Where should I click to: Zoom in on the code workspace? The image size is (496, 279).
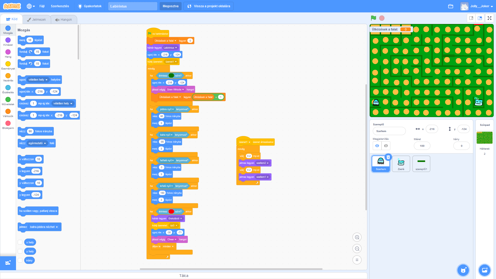pyautogui.click(x=357, y=237)
